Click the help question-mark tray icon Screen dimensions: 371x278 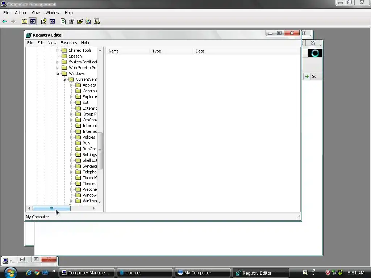click(x=305, y=273)
